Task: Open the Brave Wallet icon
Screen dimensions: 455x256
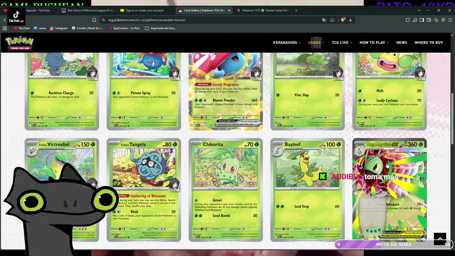Action: pos(429,20)
